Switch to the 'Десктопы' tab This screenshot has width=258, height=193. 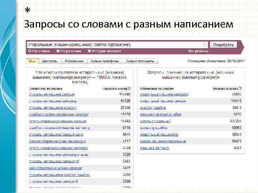click(x=50, y=61)
